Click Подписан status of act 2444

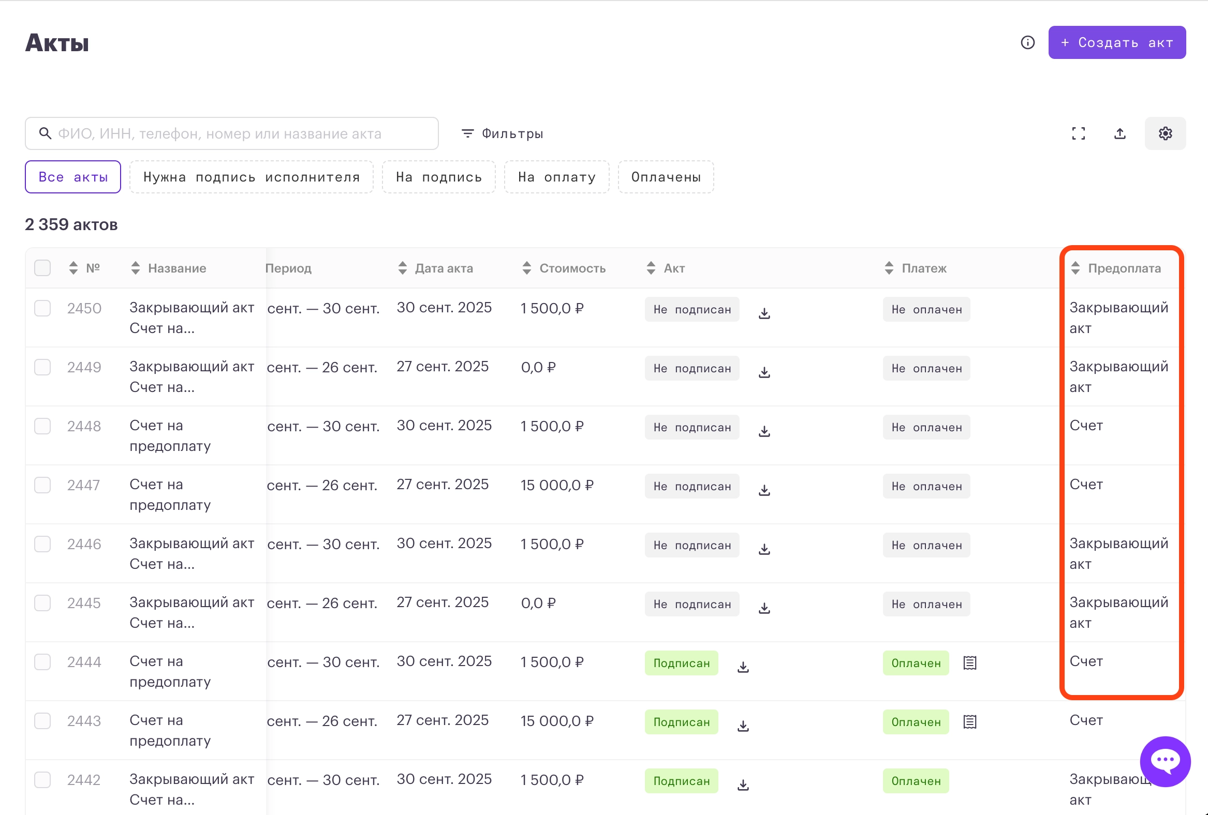682,663
